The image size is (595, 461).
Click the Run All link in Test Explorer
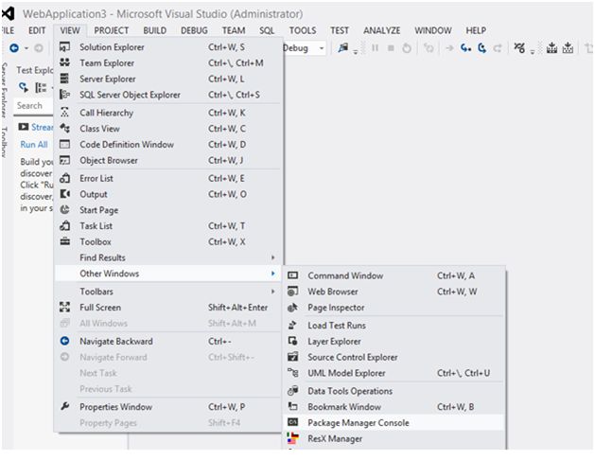(34, 144)
